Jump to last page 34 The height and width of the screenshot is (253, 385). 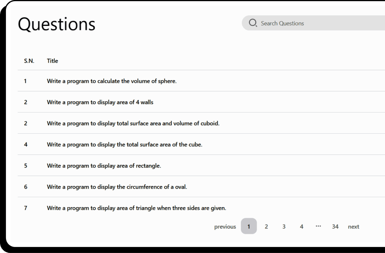(x=335, y=226)
